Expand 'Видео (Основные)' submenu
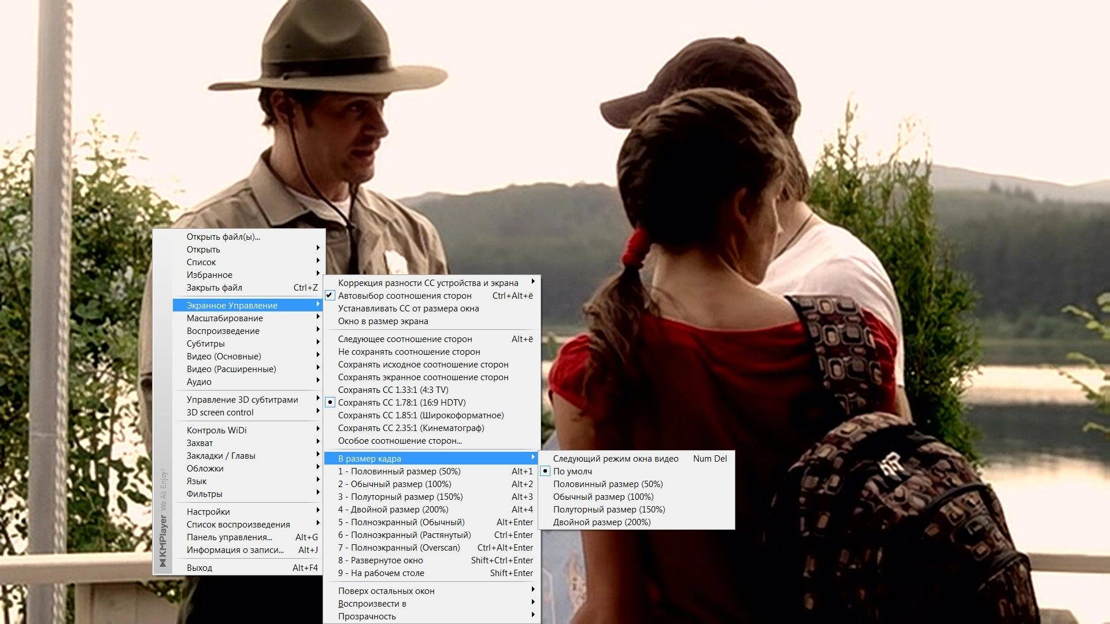 (x=247, y=356)
